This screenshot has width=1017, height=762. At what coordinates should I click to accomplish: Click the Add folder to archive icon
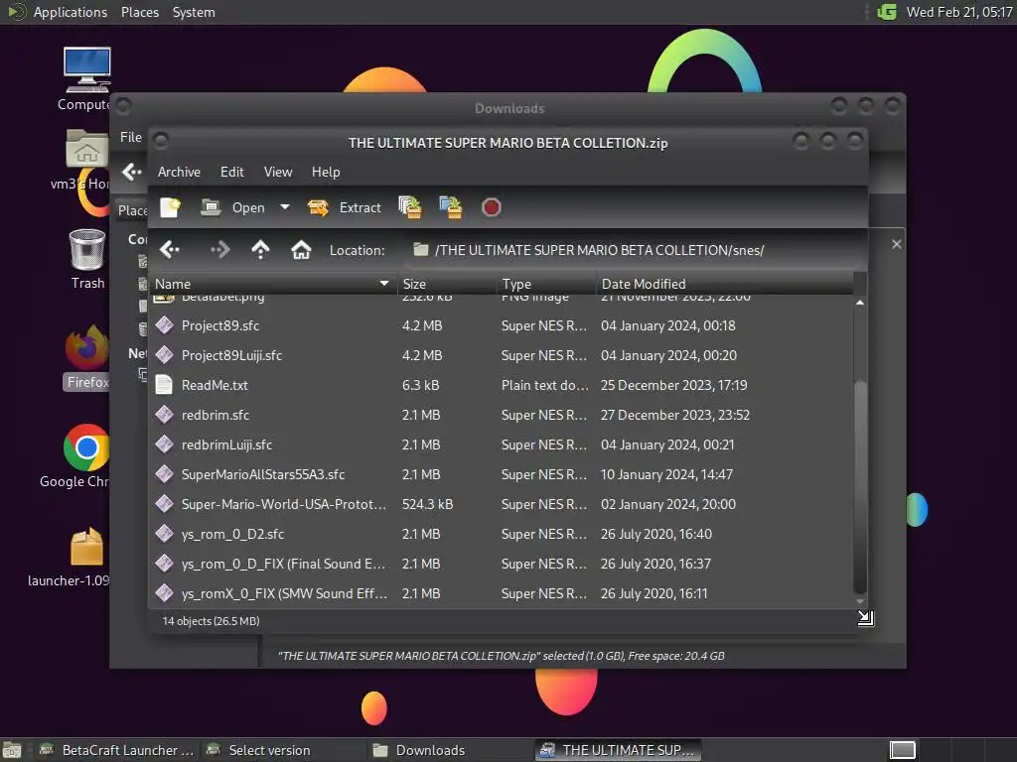[x=451, y=207]
